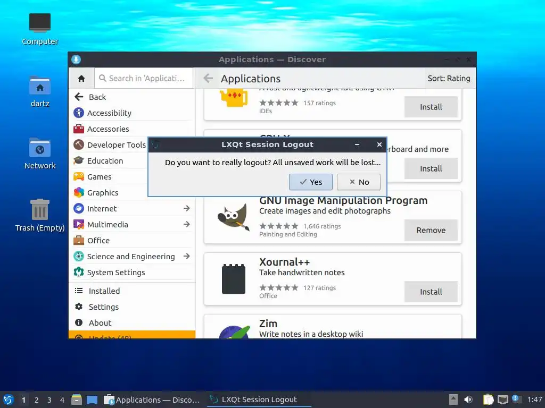Click the Internet globe icon
This screenshot has height=408, width=545.
79,208
